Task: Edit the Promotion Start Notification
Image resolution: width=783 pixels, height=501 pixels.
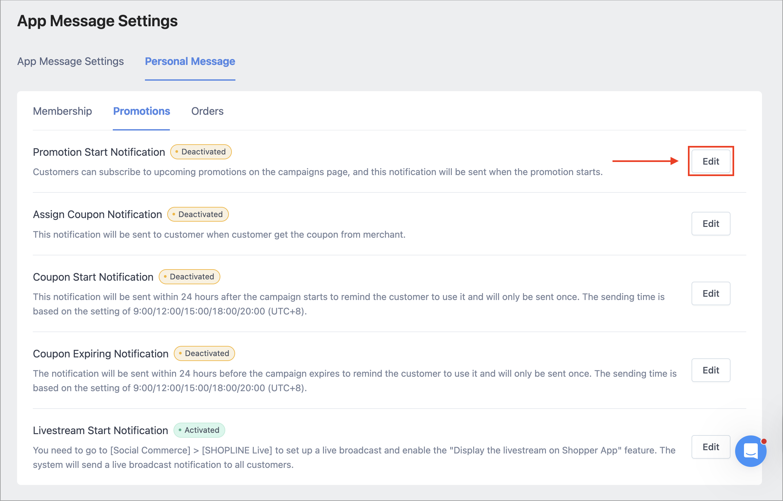Action: pyautogui.click(x=711, y=161)
